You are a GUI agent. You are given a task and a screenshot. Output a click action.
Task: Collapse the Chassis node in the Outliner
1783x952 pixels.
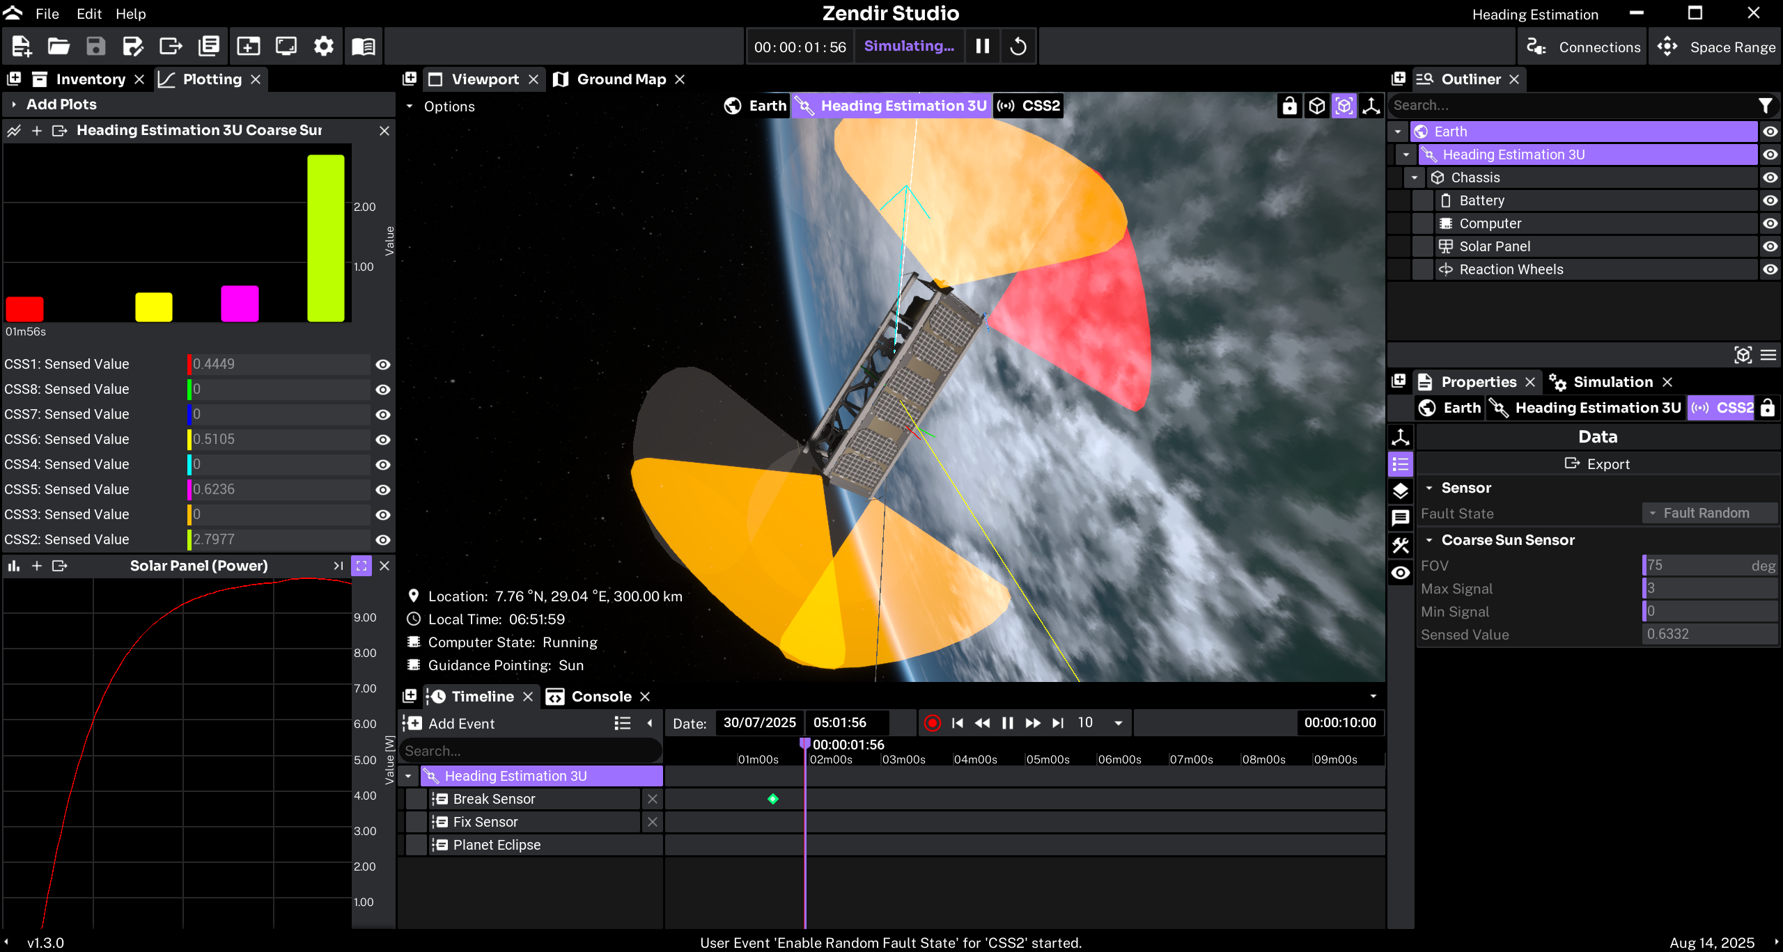pyautogui.click(x=1414, y=177)
